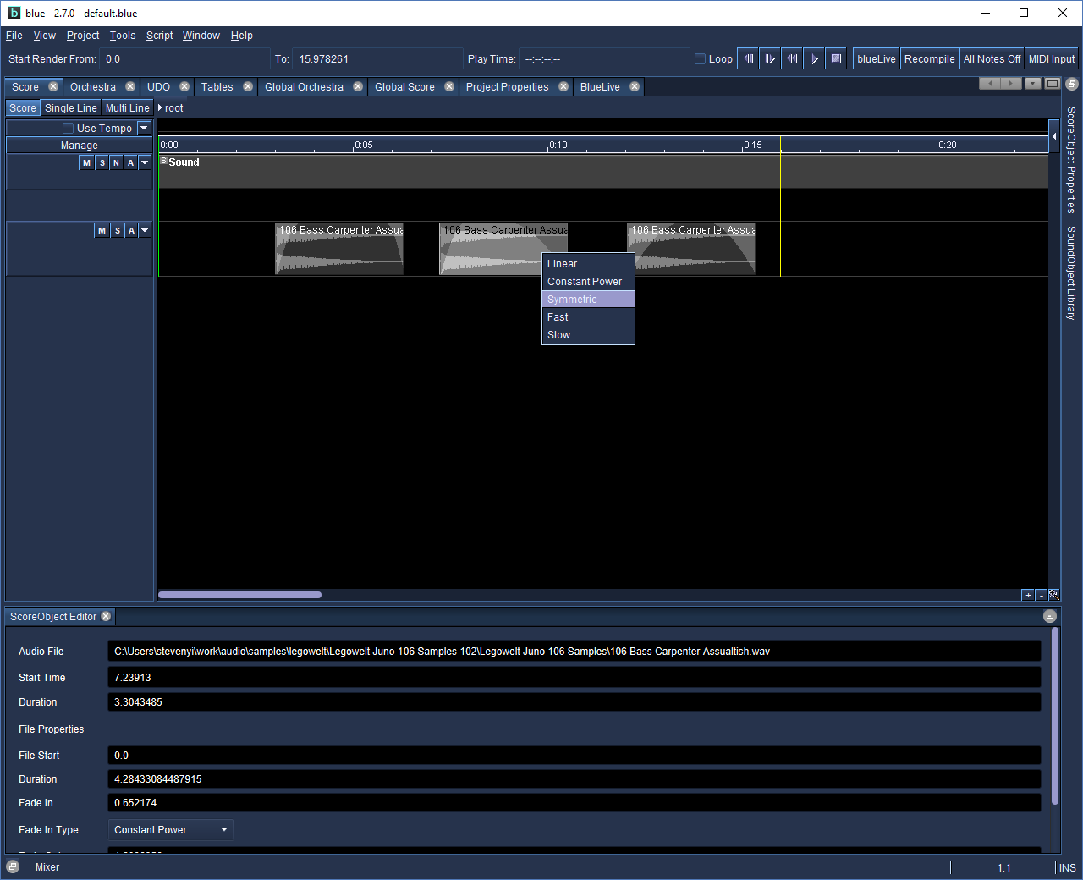Close the Orchestra tab with its X icon
1083x880 pixels.
pyautogui.click(x=130, y=87)
